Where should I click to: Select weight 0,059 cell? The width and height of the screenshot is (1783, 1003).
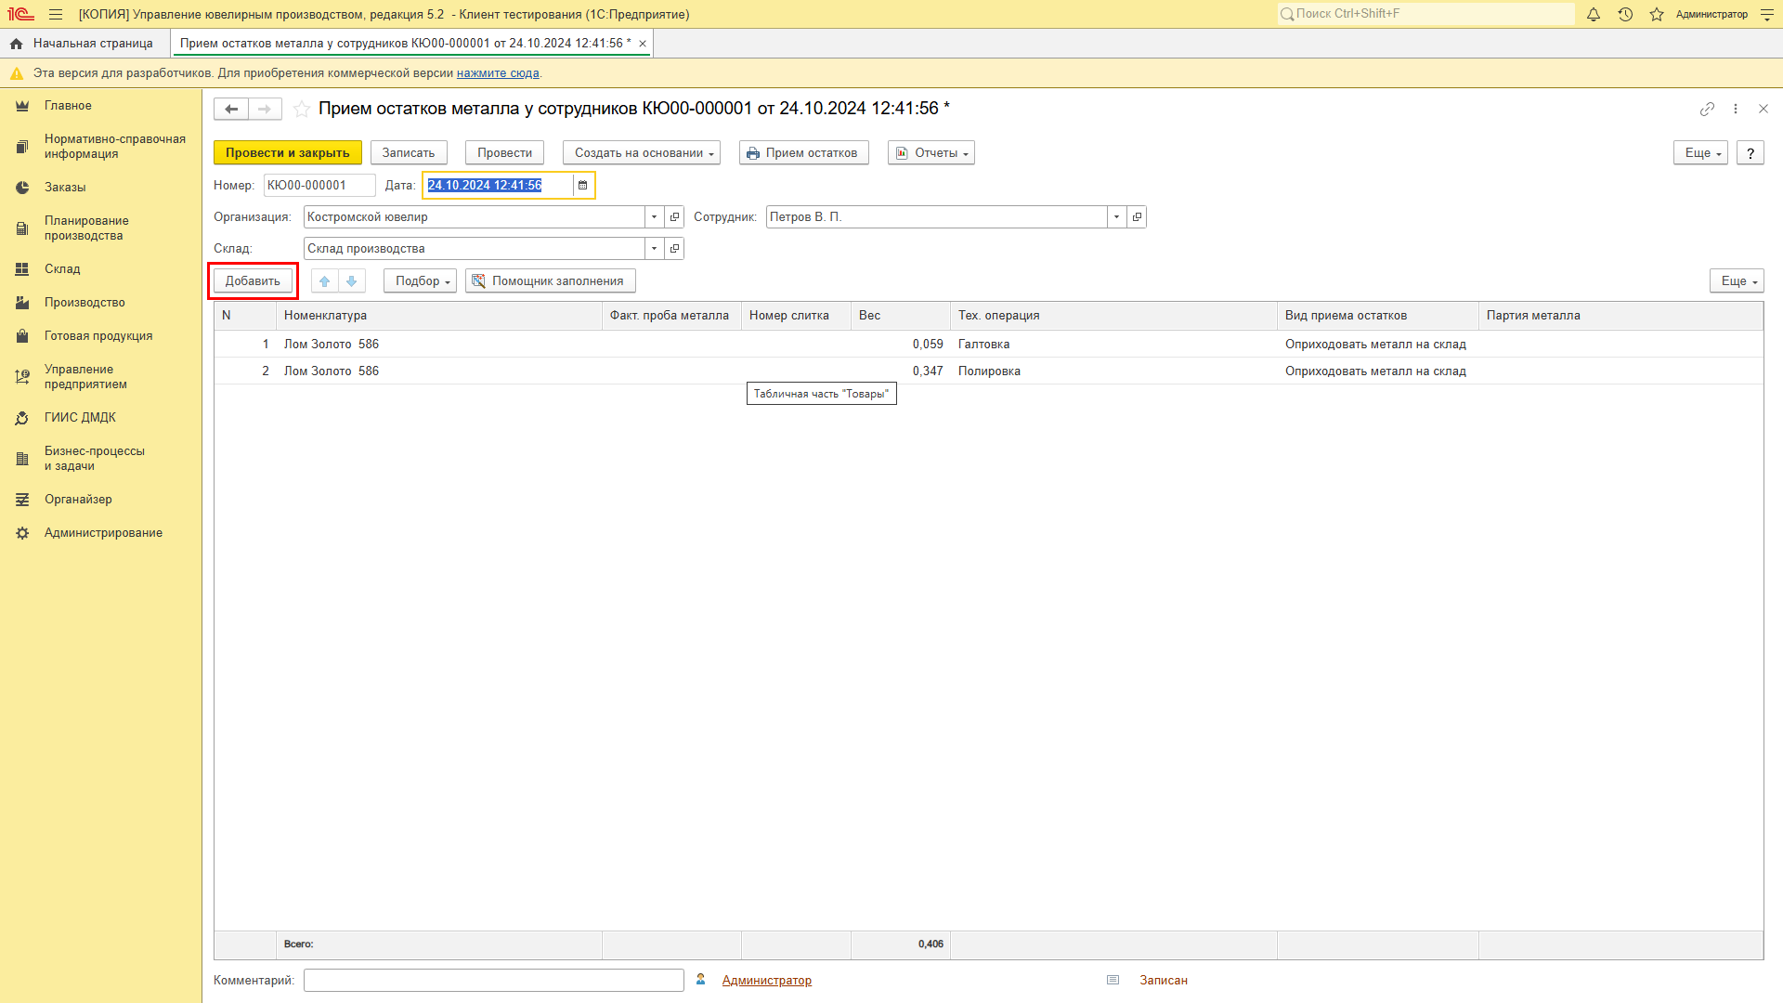click(x=901, y=345)
